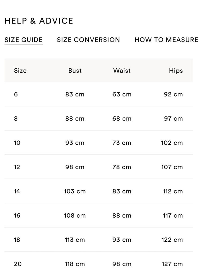The width and height of the screenshot is (202, 268).
Task: Click the 107 cm hips measurement
Action: coord(172,167)
